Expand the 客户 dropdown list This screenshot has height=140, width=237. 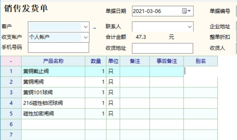point(86,27)
